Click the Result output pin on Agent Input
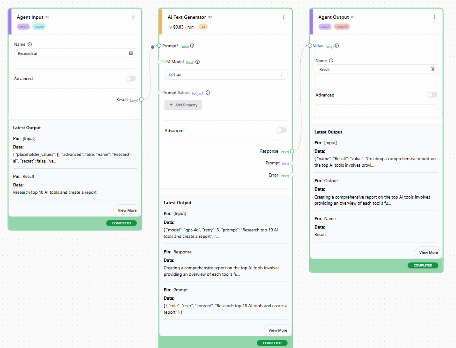This screenshot has width=456, height=348. pyautogui.click(x=142, y=99)
